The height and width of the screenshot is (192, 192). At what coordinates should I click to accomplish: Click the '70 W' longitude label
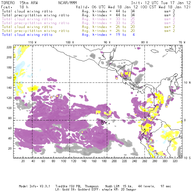182,42
